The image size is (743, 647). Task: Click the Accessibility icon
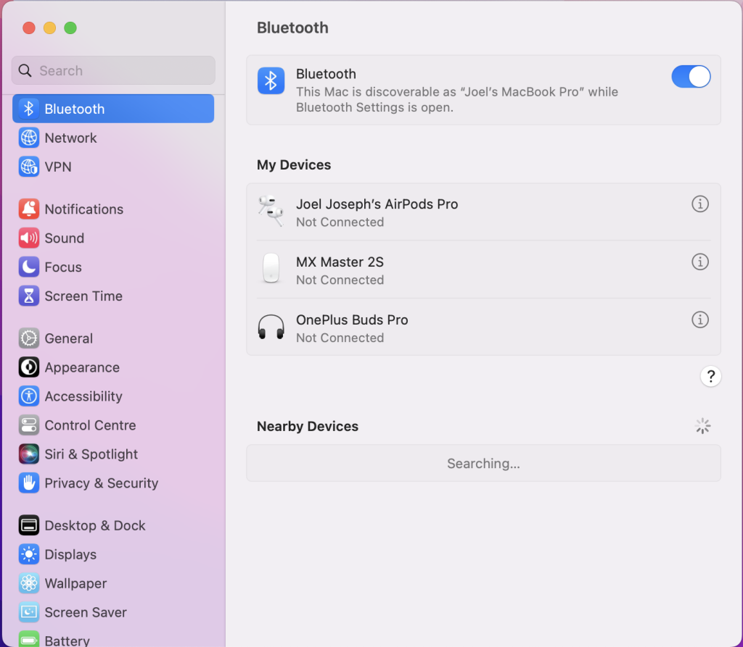click(29, 396)
